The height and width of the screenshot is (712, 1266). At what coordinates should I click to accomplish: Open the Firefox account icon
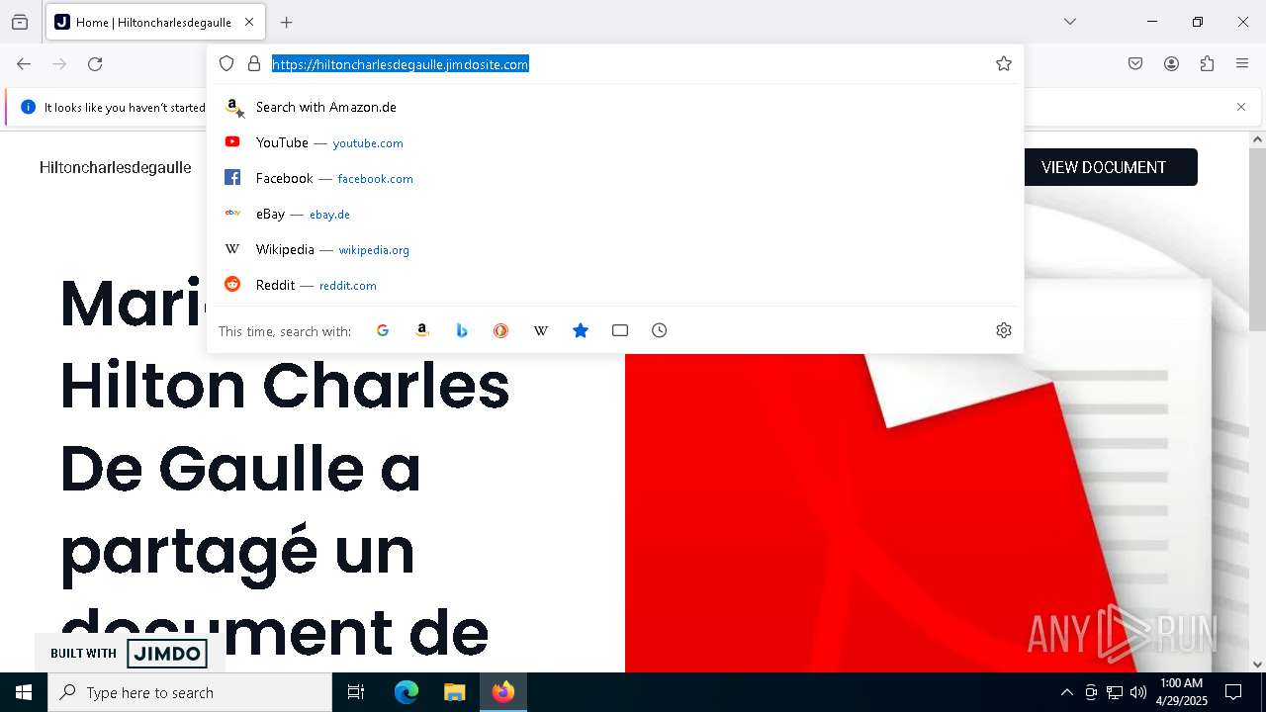[x=1171, y=64]
